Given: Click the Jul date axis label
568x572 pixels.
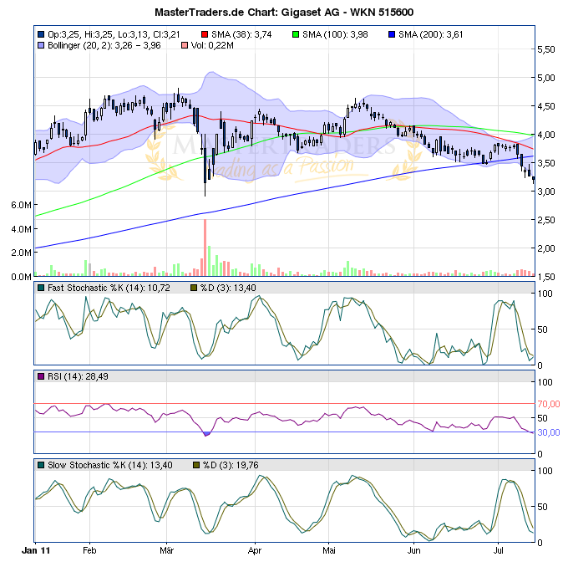Looking at the screenshot, I should coord(498,550).
